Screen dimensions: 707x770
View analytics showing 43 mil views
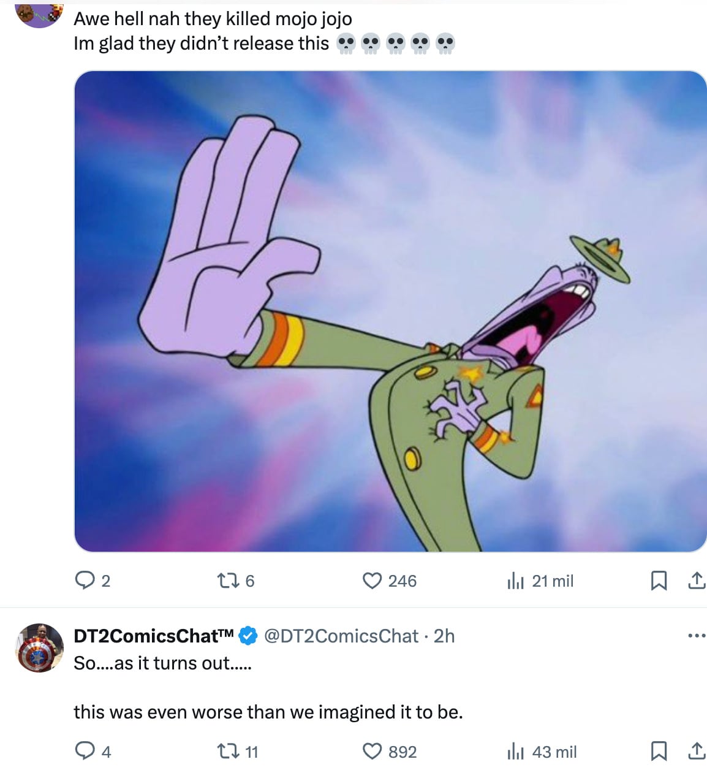pyautogui.click(x=516, y=752)
